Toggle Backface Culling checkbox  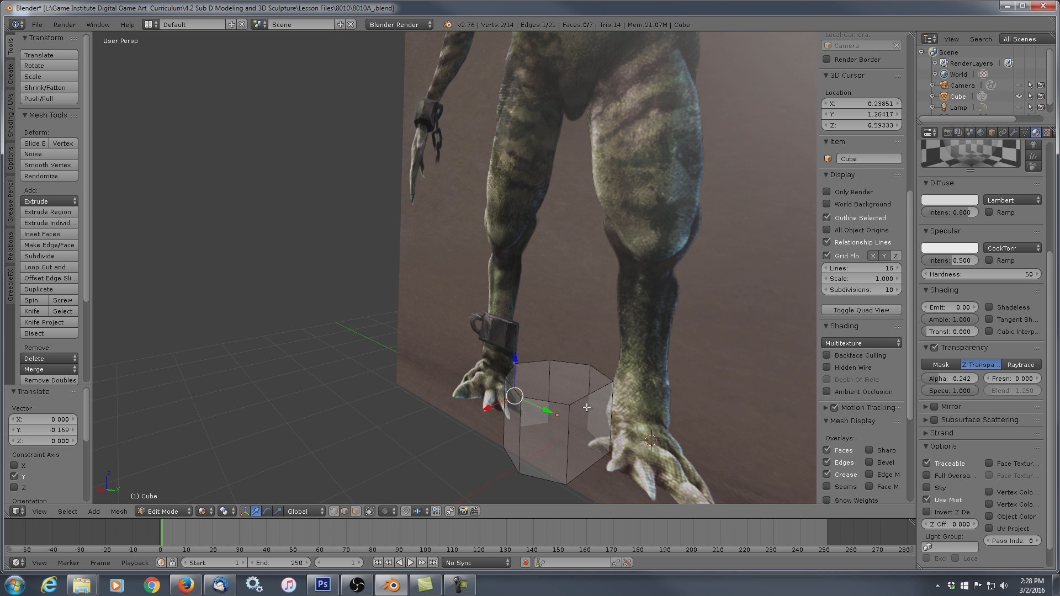[826, 355]
